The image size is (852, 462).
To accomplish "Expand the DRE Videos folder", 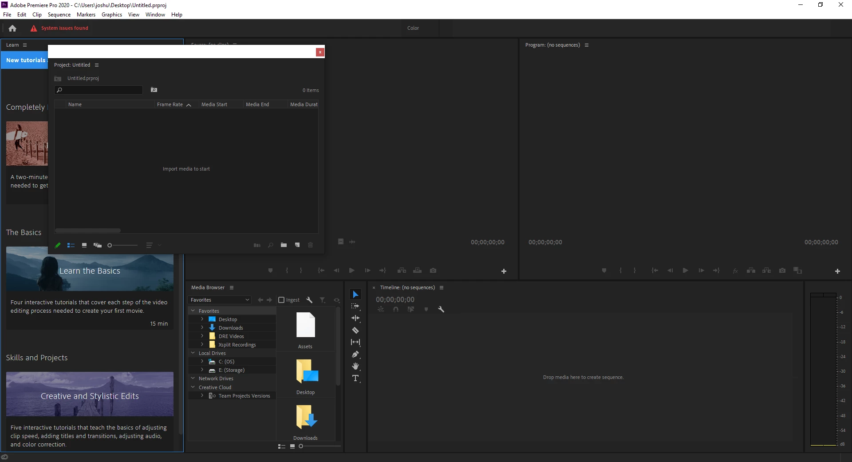I will click(202, 336).
